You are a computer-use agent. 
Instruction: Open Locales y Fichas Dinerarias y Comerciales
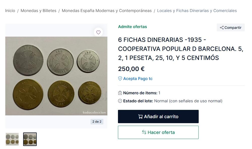click(197, 11)
